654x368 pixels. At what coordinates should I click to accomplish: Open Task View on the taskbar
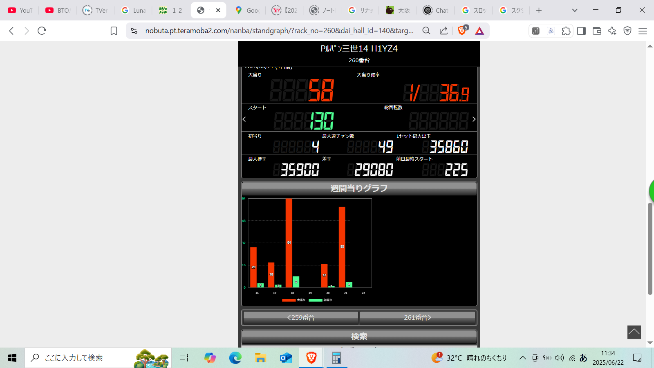pyautogui.click(x=184, y=358)
